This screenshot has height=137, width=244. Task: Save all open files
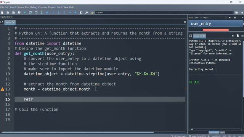(x=19, y=13)
